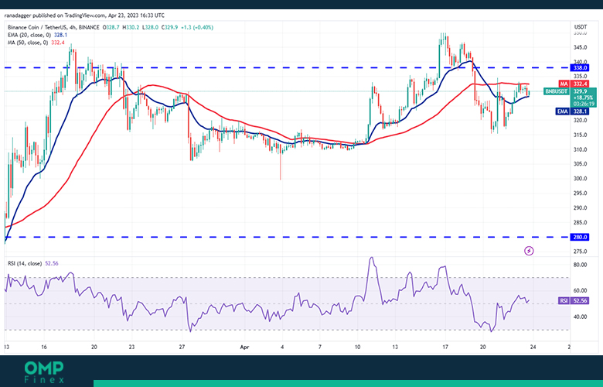Click the 60.00 RSI axis value
The width and height of the screenshot is (603, 387).
pyautogui.click(x=581, y=291)
